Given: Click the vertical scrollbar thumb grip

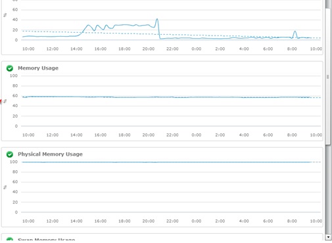Looking at the screenshot, I should (x=328, y=77).
